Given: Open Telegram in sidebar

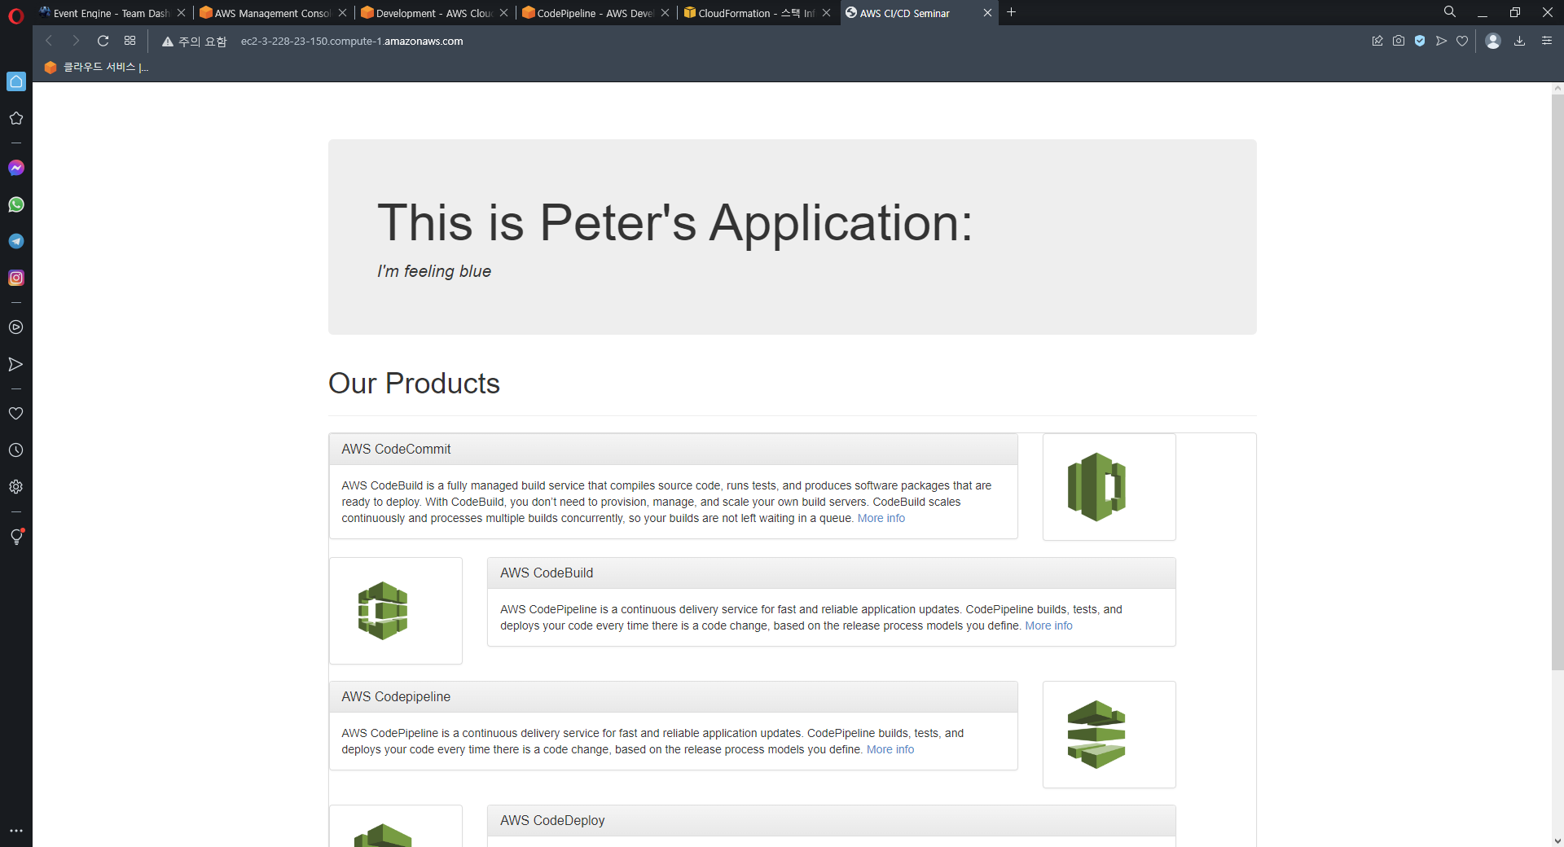Looking at the screenshot, I should tap(16, 241).
